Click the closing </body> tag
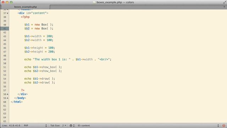227x128 pixels. tap(20, 98)
